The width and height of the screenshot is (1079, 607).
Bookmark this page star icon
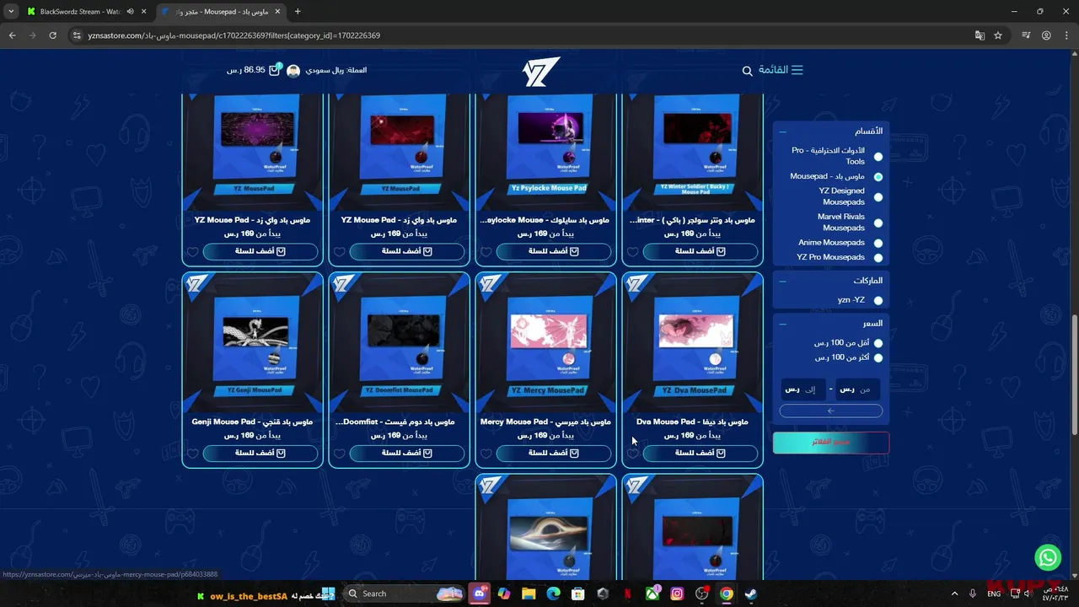coord(998,35)
